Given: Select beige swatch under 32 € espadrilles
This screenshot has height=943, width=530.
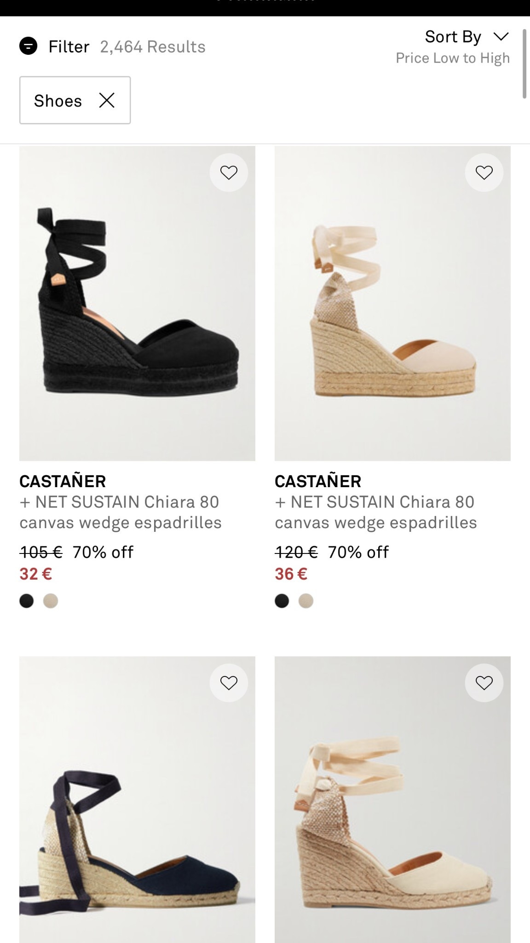Looking at the screenshot, I should pyautogui.click(x=51, y=601).
